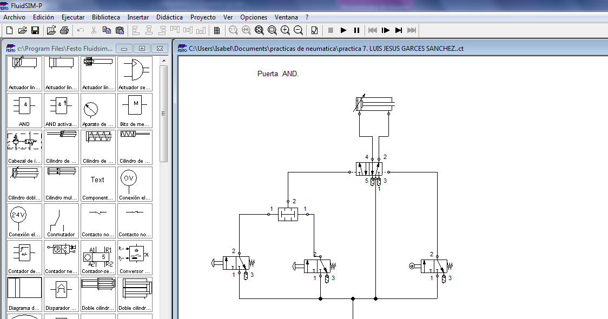Click the align left icon
Screen dimensions: 608x319
pyautogui.click(x=136, y=30)
